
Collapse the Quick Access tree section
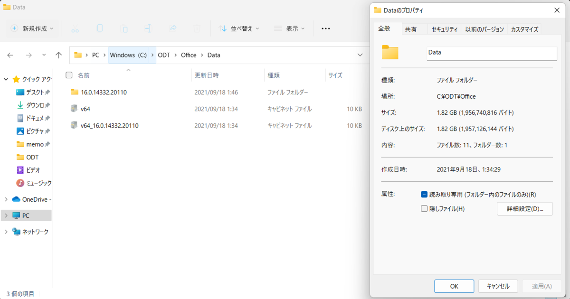[x=6, y=79]
